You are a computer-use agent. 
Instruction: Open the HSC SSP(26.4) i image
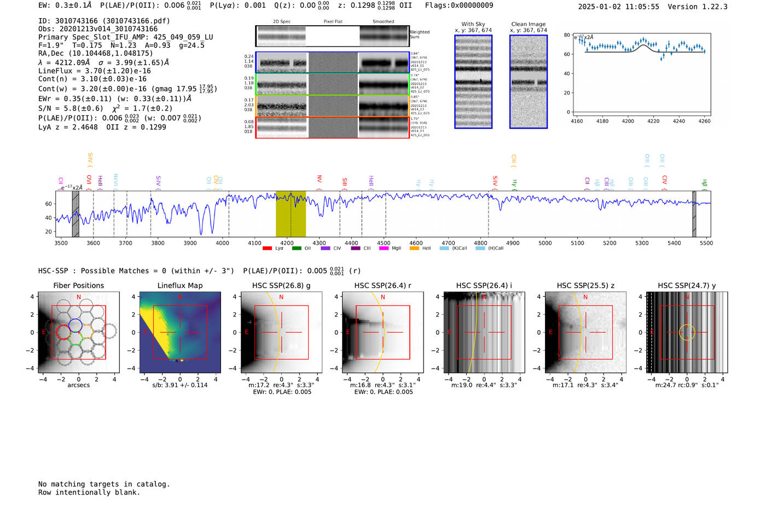[484, 332]
